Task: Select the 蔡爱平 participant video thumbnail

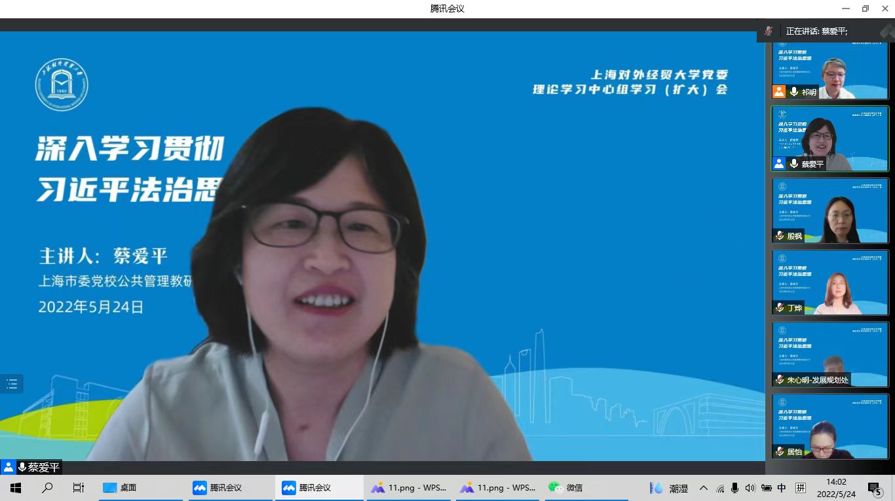Action: (829, 139)
